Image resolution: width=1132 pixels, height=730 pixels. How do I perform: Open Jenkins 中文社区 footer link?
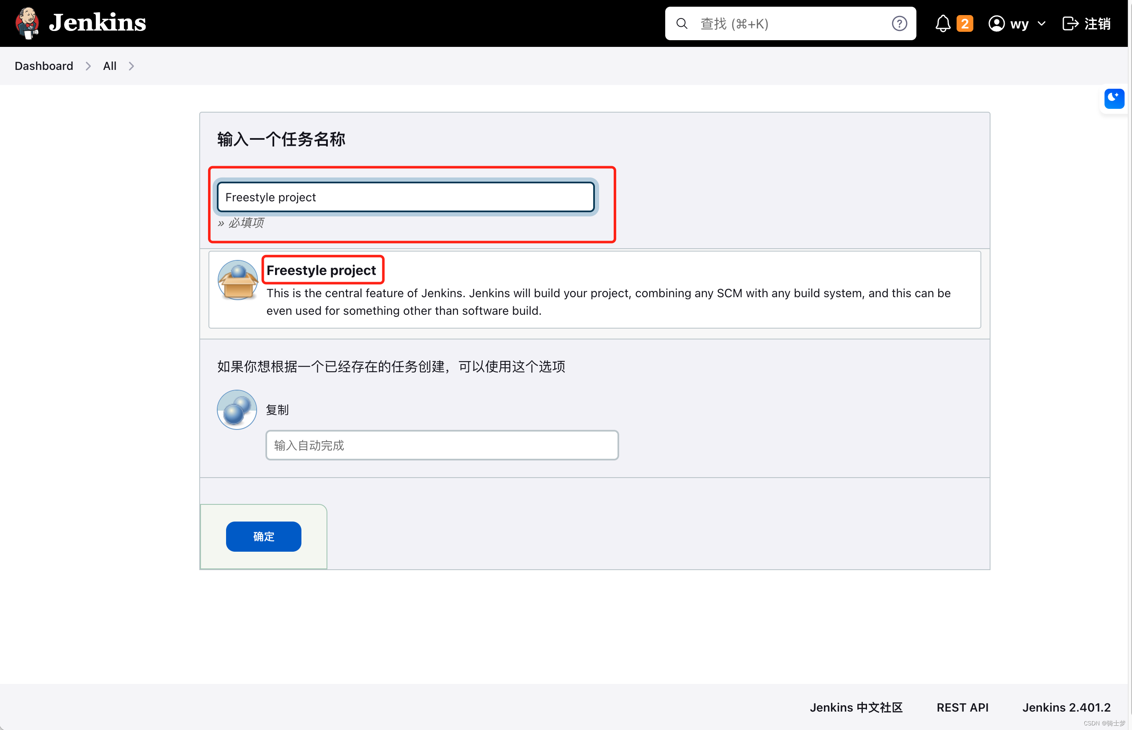point(856,708)
